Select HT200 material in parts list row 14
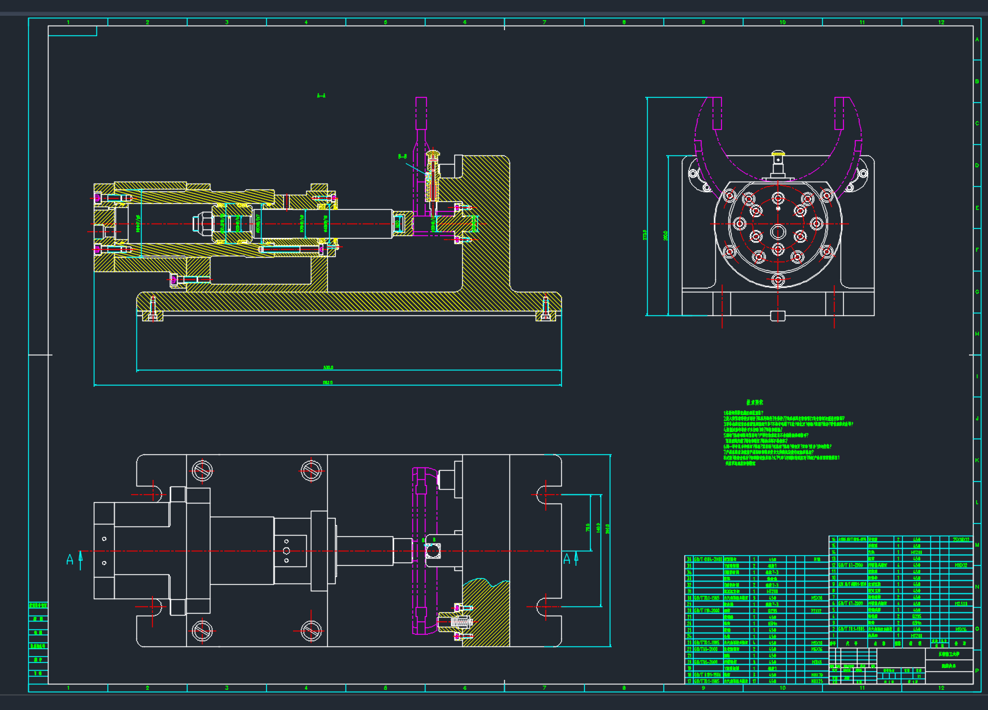988x710 pixels. click(x=917, y=553)
